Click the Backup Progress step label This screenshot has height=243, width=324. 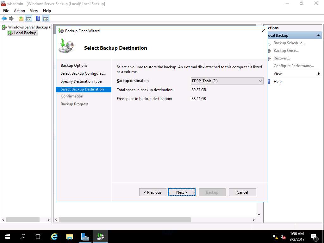coord(74,104)
